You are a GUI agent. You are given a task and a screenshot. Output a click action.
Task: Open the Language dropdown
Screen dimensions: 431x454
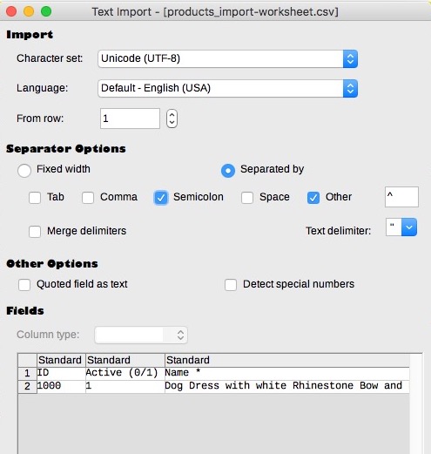tap(227, 88)
